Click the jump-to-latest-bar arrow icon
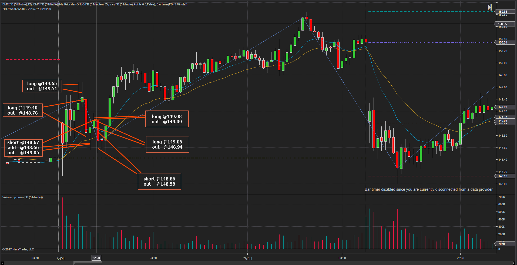The width and height of the screenshot is (517, 265). coord(489,7)
